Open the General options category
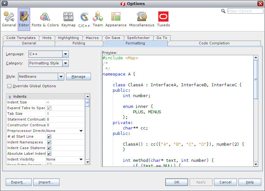 coord(9,19)
